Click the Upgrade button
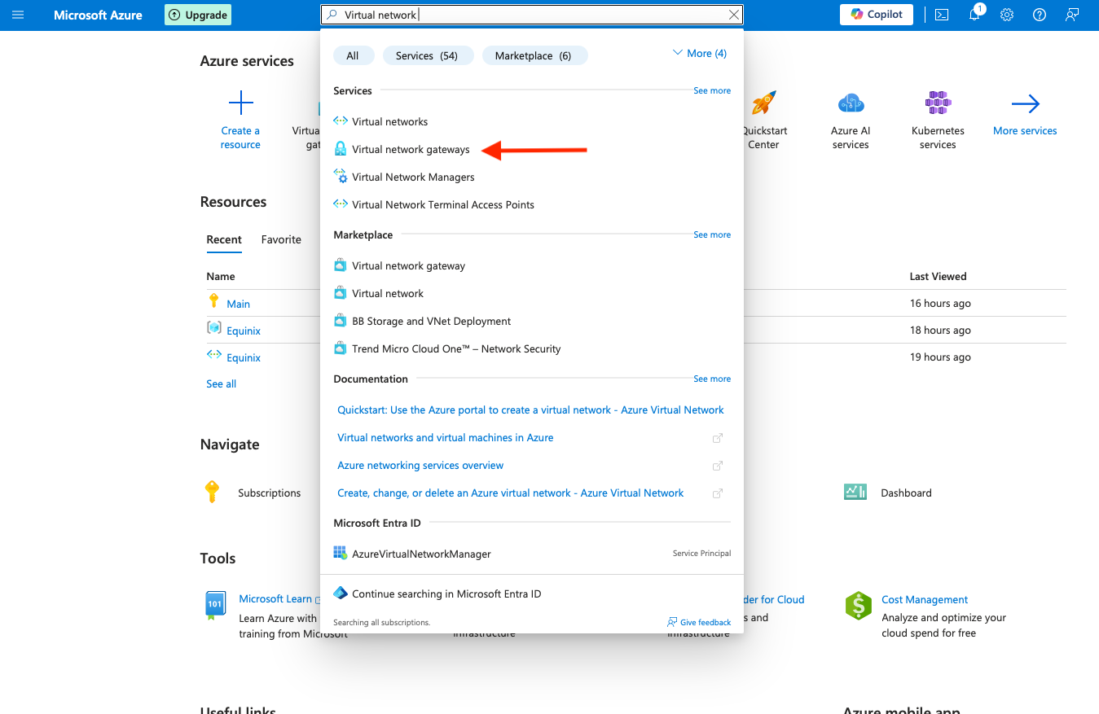 198,15
